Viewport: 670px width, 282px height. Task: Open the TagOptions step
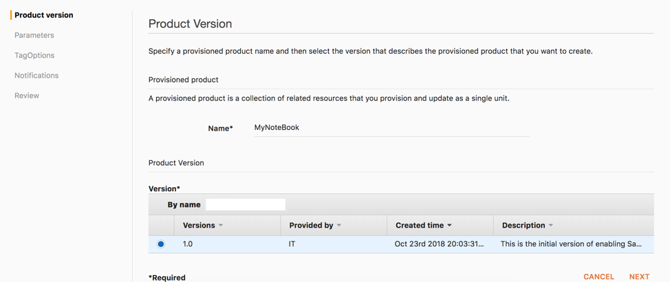click(x=34, y=55)
